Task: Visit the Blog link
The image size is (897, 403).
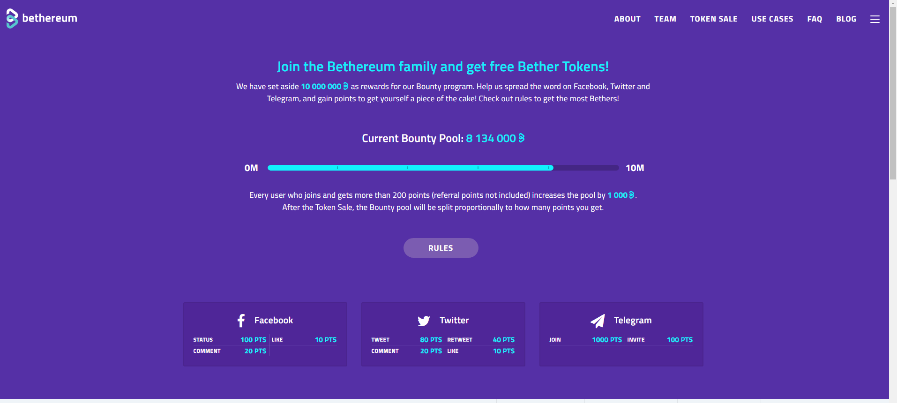Action: [846, 19]
